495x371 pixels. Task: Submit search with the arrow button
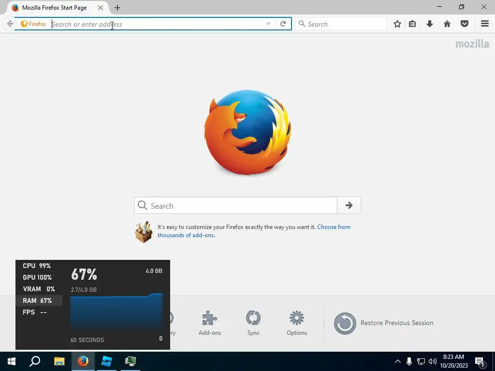[x=349, y=205]
